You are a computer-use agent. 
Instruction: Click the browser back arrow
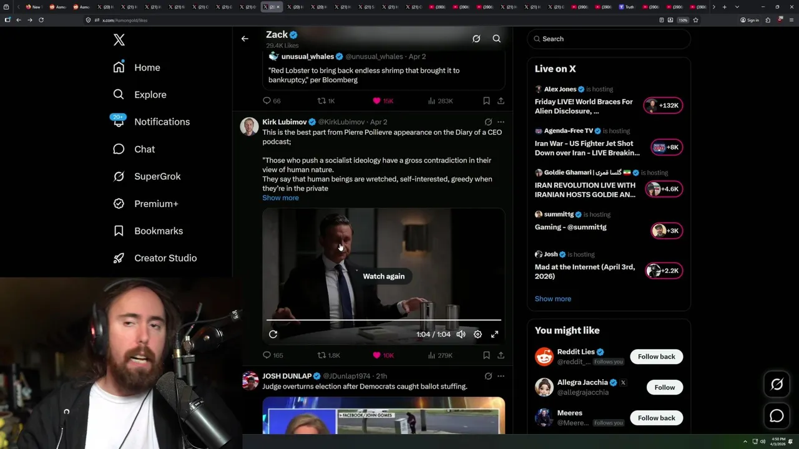[19, 20]
